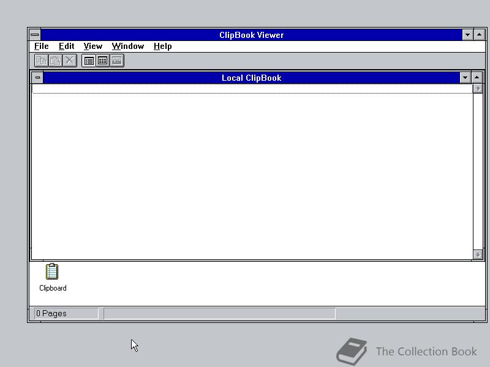Open the Edit menu
490x367 pixels.
click(x=67, y=46)
